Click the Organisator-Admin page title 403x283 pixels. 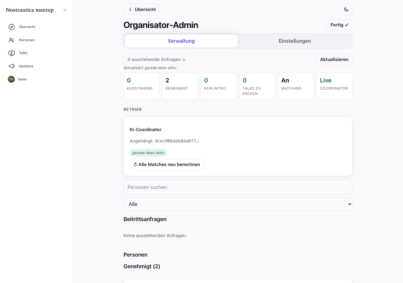click(161, 25)
